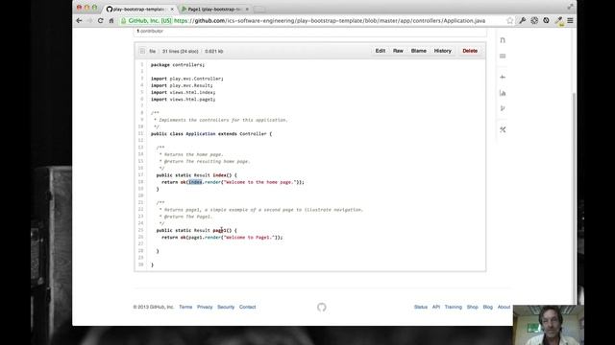Image resolution: width=615 pixels, height=345 pixels.
Task: Click the '1 contributor' text
Action: click(x=150, y=31)
